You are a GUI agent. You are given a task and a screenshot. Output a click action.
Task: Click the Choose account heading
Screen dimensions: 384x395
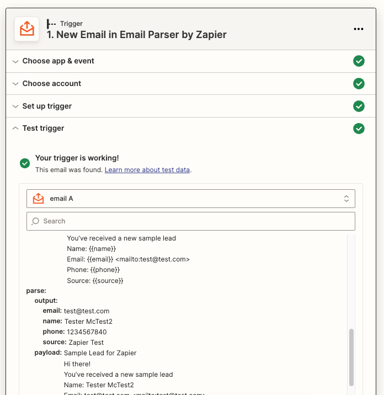[52, 83]
